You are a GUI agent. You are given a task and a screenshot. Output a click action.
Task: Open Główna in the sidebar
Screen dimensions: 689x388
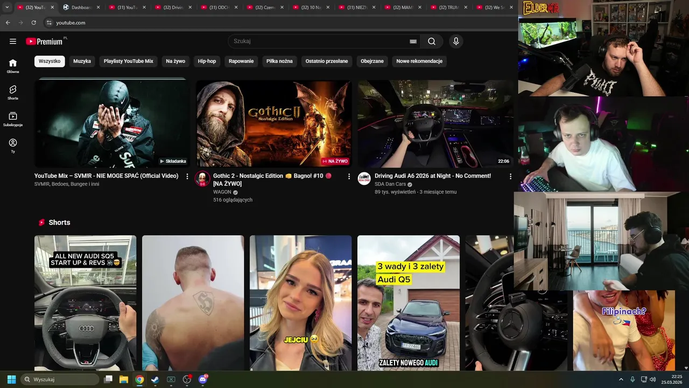(x=13, y=66)
